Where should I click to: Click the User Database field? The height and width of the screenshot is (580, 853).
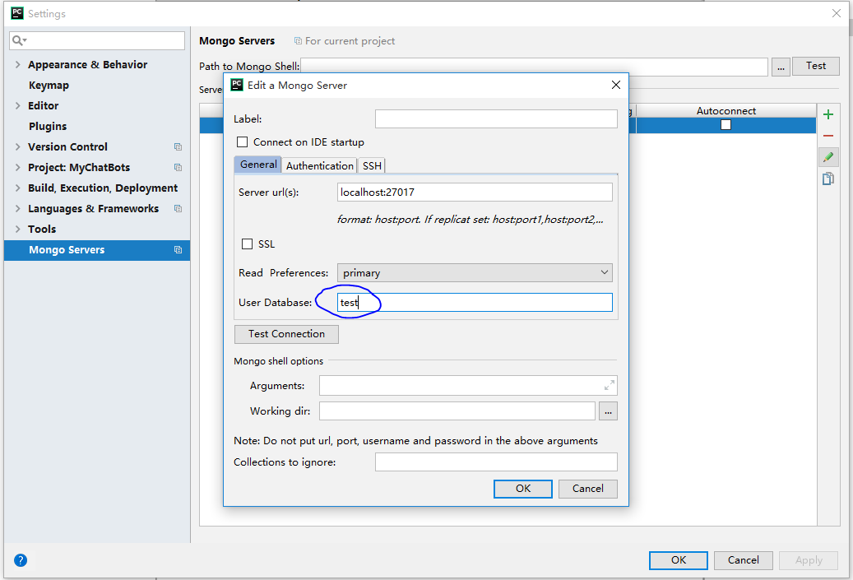[x=475, y=303]
